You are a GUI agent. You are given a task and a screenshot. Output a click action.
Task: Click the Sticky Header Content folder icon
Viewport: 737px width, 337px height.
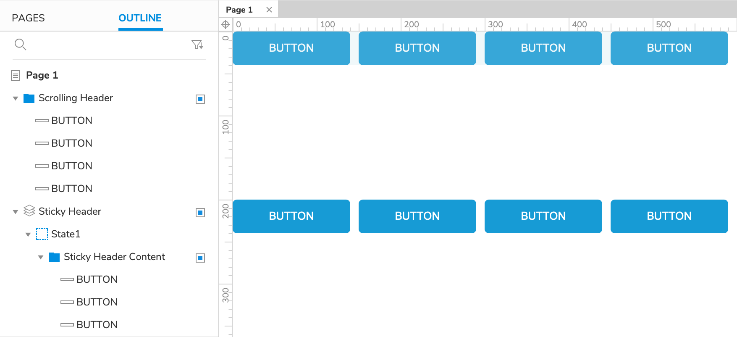pos(54,257)
